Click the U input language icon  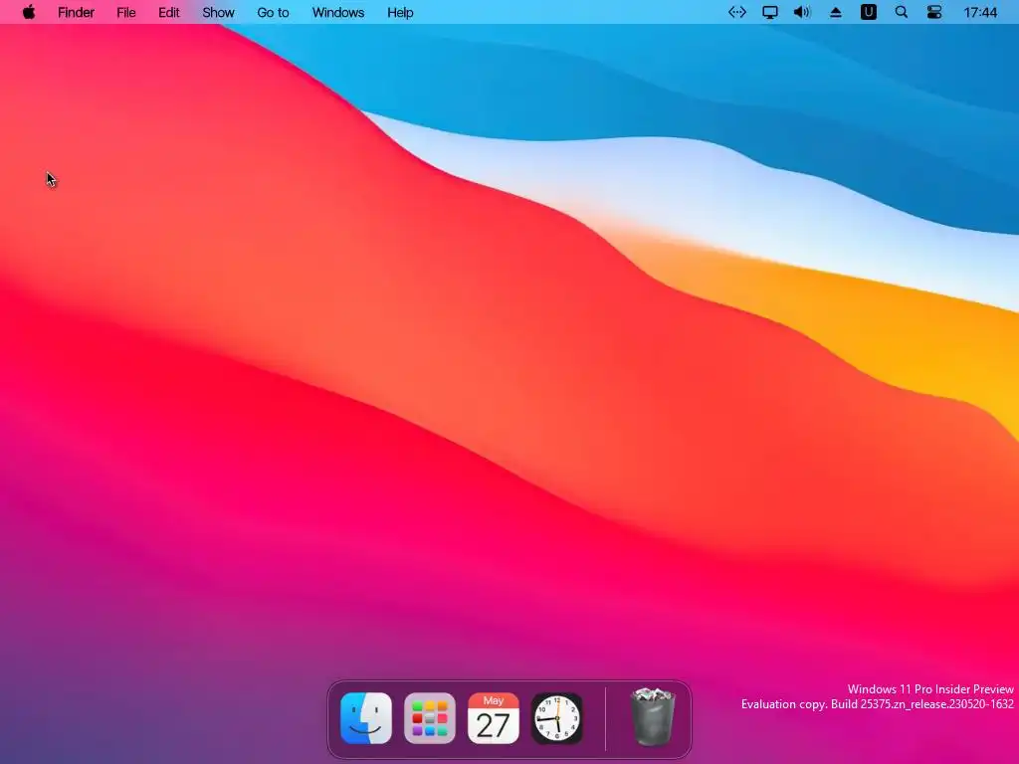coord(868,12)
